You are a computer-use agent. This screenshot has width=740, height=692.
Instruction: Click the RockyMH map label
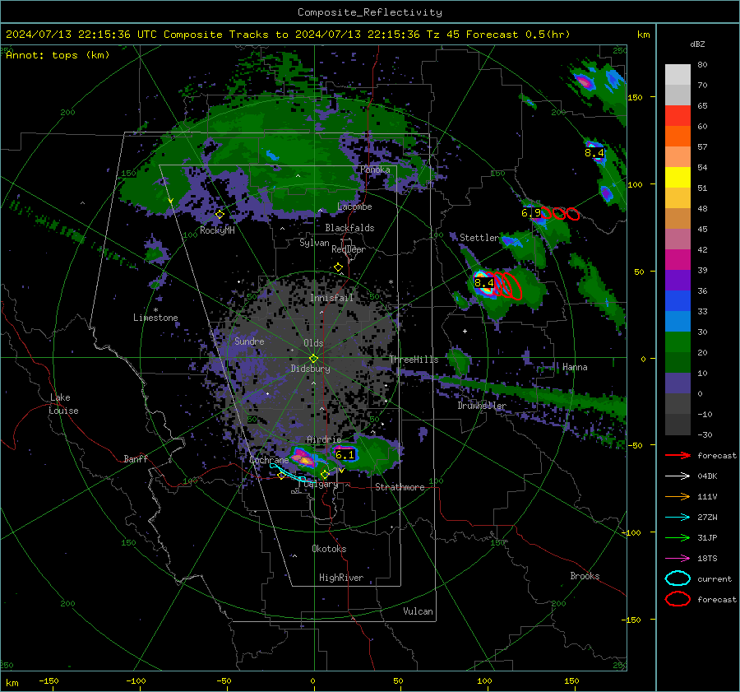pos(217,230)
